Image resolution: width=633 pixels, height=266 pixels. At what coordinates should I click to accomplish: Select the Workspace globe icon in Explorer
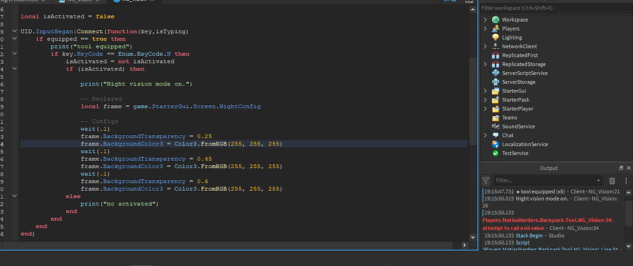[495, 20]
